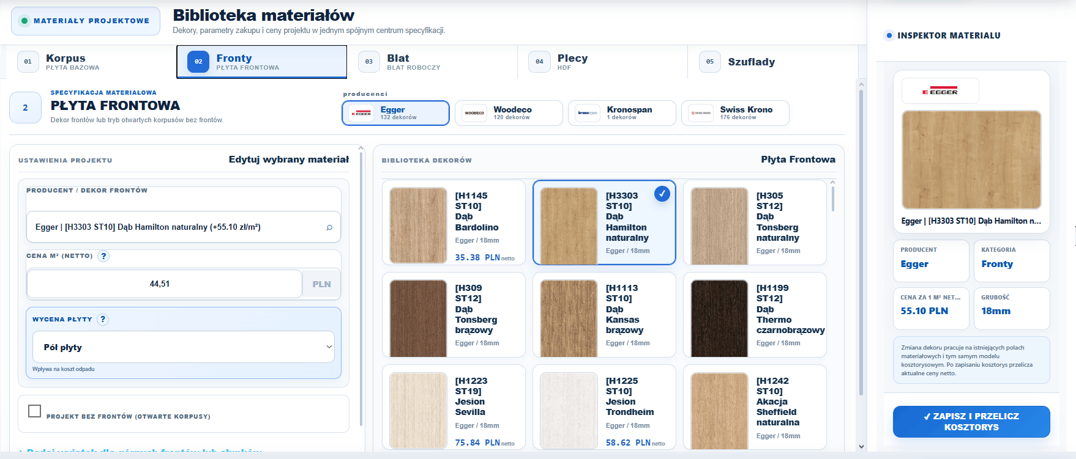
Task: Select the Woodeco producer with 120 decors
Action: (509, 113)
